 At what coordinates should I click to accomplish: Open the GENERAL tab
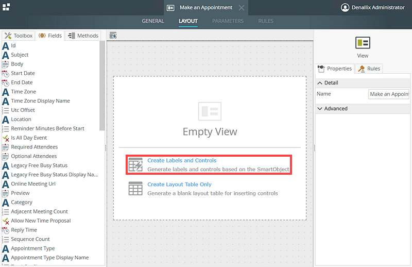tap(153, 21)
